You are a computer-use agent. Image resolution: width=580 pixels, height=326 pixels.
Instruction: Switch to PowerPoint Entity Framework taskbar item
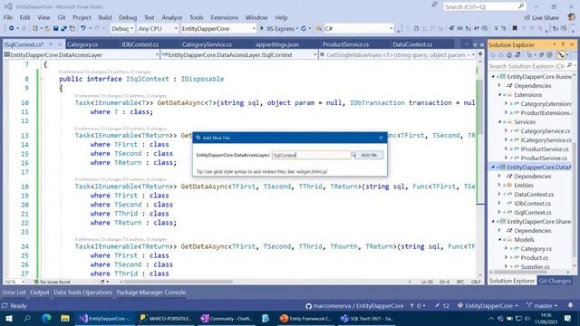(x=305, y=318)
